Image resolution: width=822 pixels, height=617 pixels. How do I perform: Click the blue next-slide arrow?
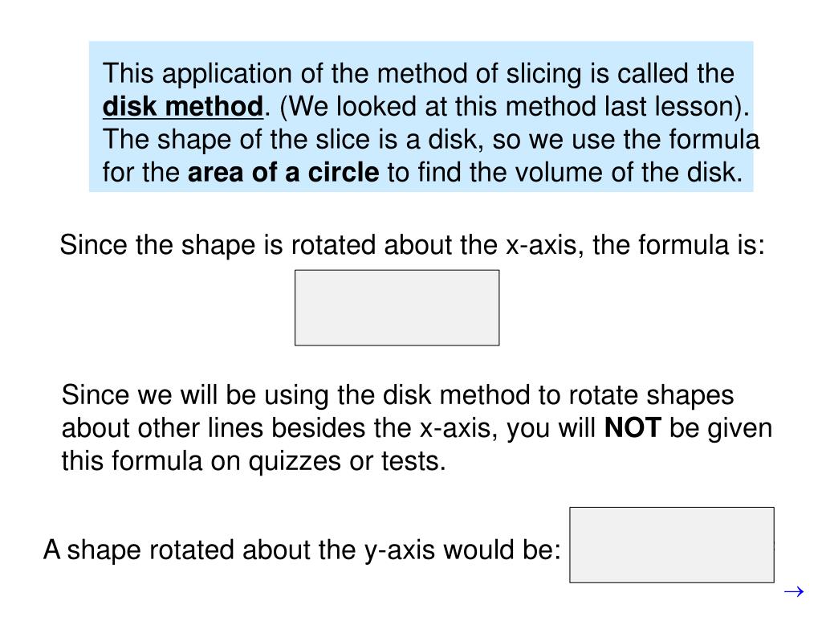coord(794,592)
